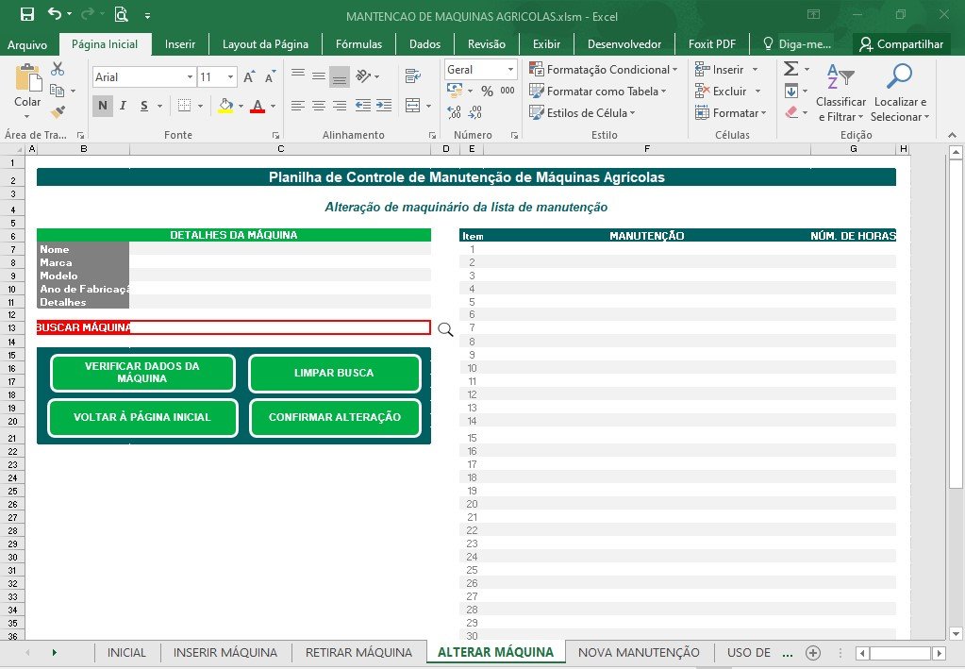Save the workbook with the floppy disk icon
The height and width of the screenshot is (669, 965).
27,15
